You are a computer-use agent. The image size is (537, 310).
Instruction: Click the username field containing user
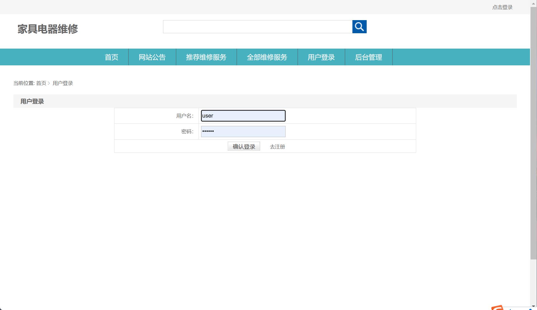243,116
